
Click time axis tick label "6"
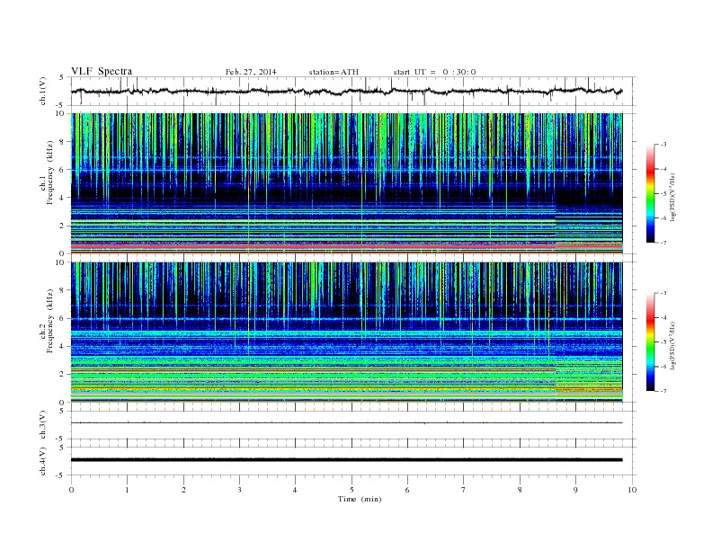coord(407,490)
